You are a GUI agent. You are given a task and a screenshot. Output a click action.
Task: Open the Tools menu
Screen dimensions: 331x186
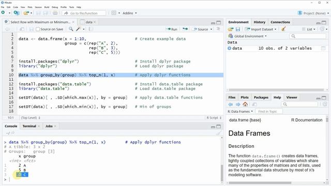72,7
